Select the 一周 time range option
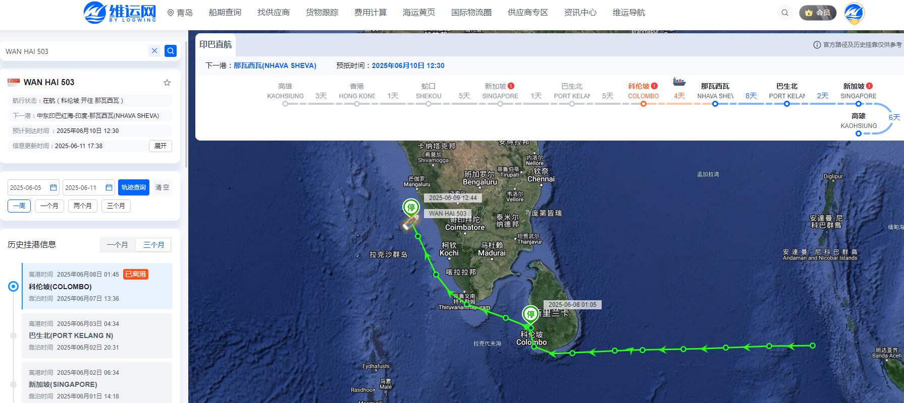This screenshot has height=403, width=904. tap(19, 206)
